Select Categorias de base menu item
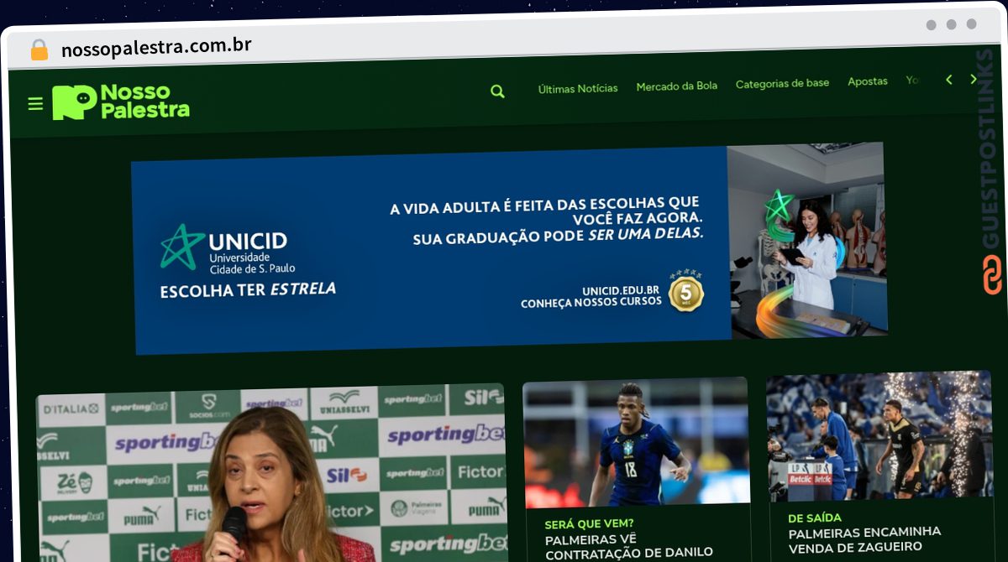The image size is (1008, 562). click(782, 83)
